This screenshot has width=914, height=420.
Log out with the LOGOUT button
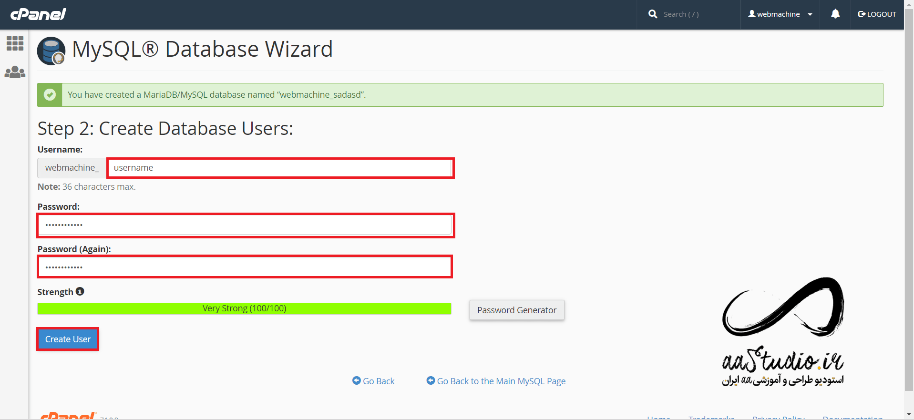[877, 14]
